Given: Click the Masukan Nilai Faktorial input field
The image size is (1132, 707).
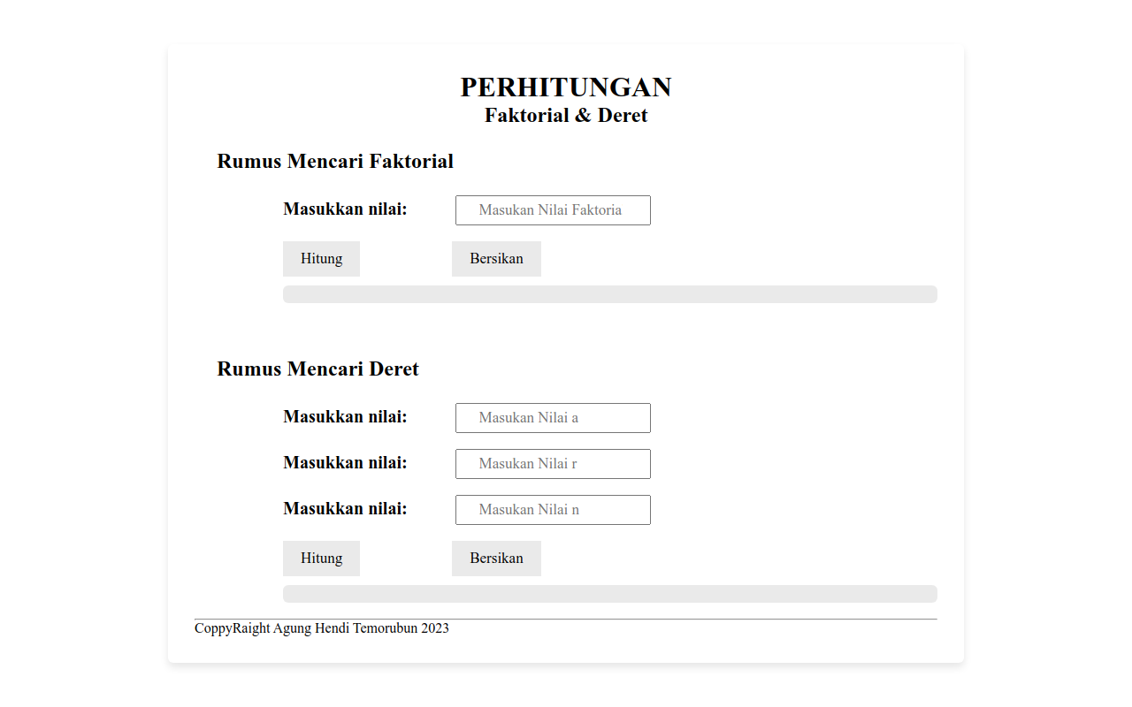Looking at the screenshot, I should pyautogui.click(x=553, y=210).
